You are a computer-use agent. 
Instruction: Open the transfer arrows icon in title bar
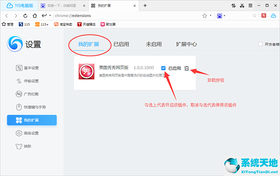click(x=233, y=6)
